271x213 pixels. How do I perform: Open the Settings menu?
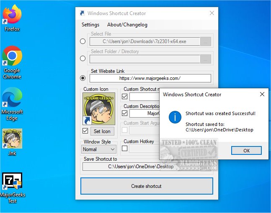click(x=90, y=25)
